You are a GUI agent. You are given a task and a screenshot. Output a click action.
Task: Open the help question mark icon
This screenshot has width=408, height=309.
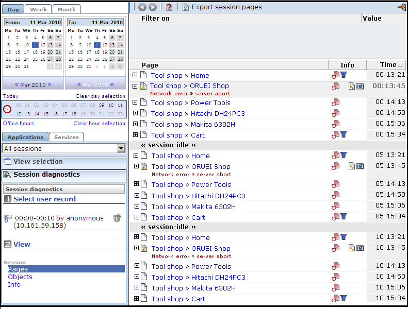tap(169, 7)
